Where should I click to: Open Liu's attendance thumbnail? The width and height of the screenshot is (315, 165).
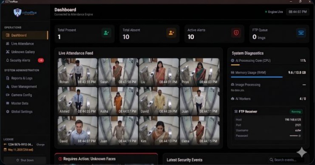tap(159, 72)
